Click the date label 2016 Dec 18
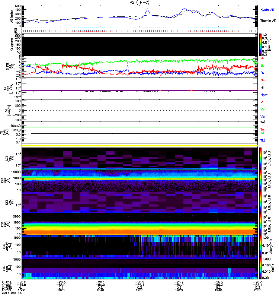The width and height of the screenshot is (279, 298). click(12, 293)
